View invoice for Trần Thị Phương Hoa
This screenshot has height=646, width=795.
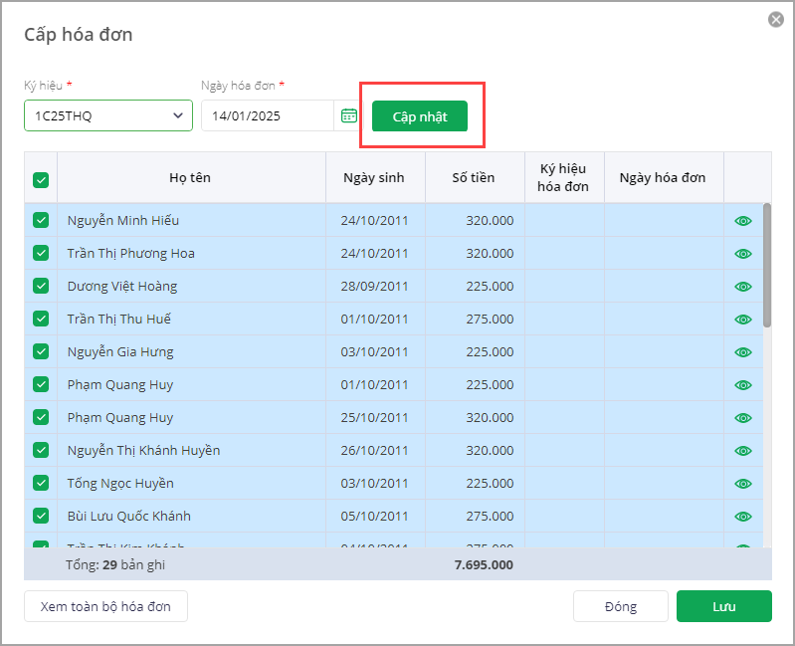coord(742,254)
